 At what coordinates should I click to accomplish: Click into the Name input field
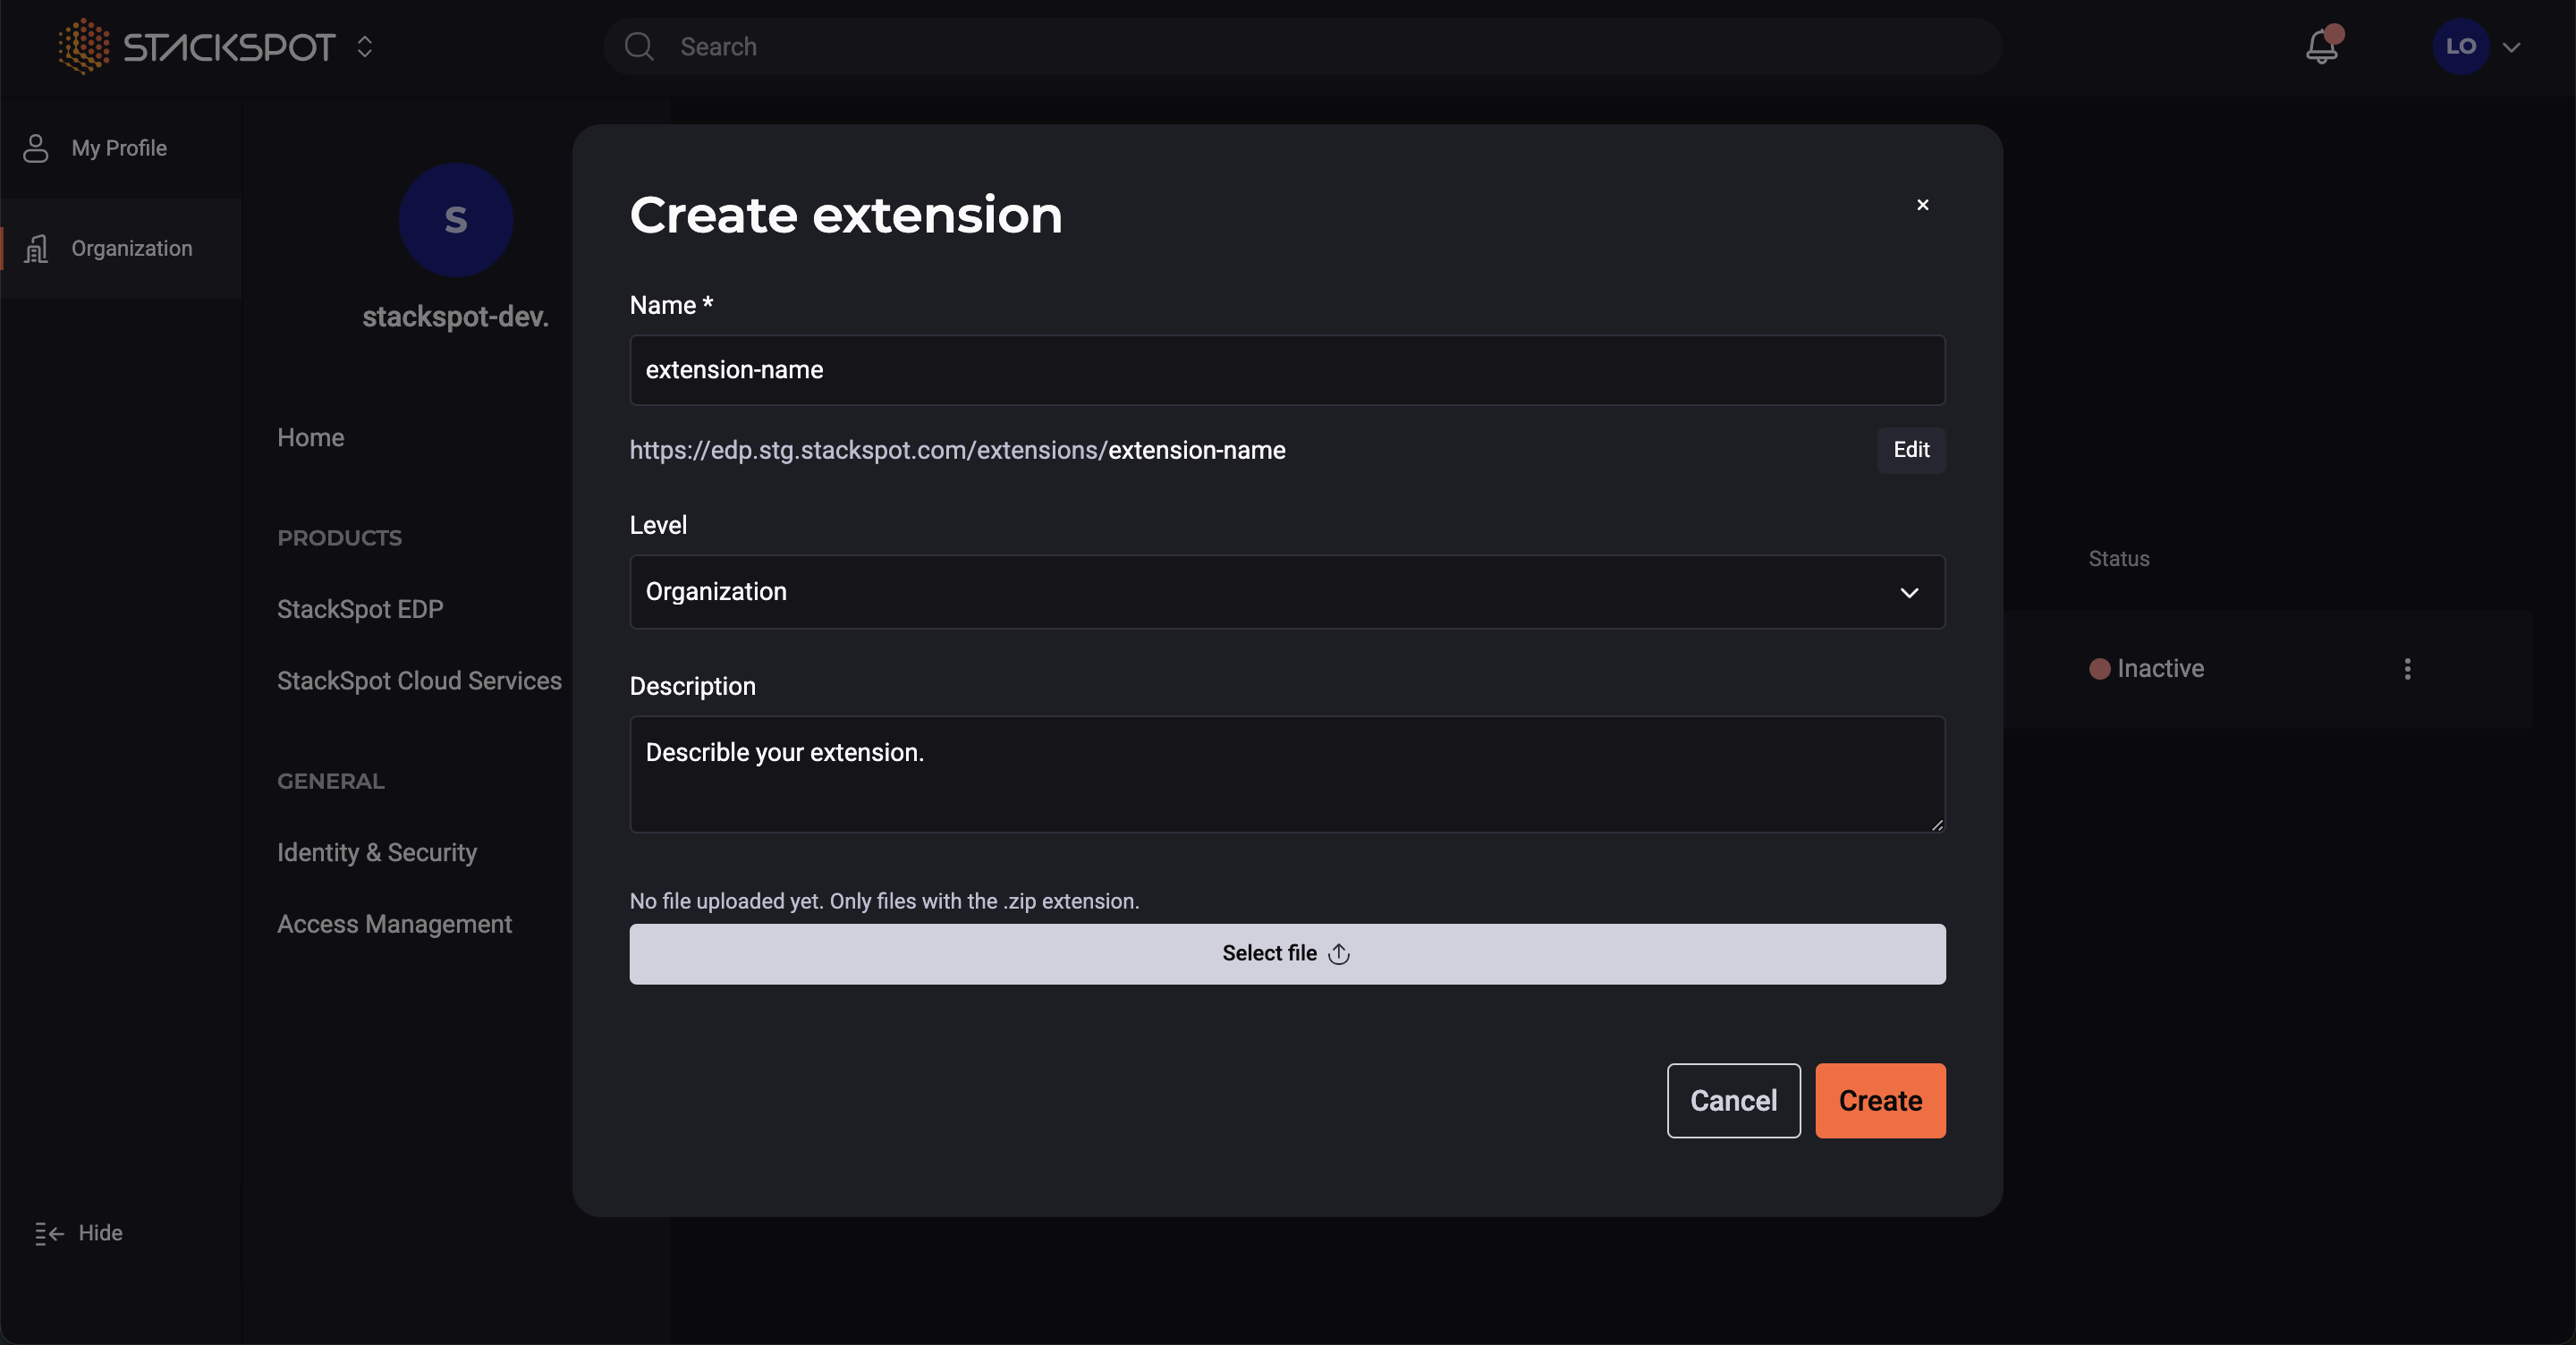point(1287,370)
